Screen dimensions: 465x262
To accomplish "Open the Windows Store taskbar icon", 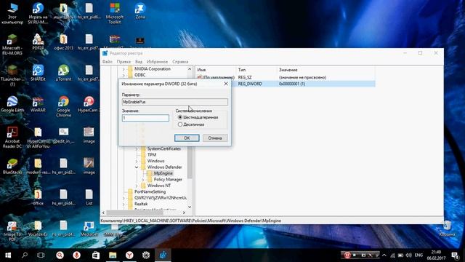I will tap(96, 255).
